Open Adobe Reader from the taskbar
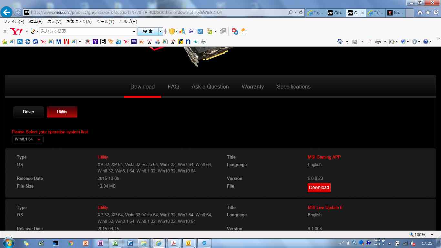Screen dimensions: 441x248 pos(174,243)
